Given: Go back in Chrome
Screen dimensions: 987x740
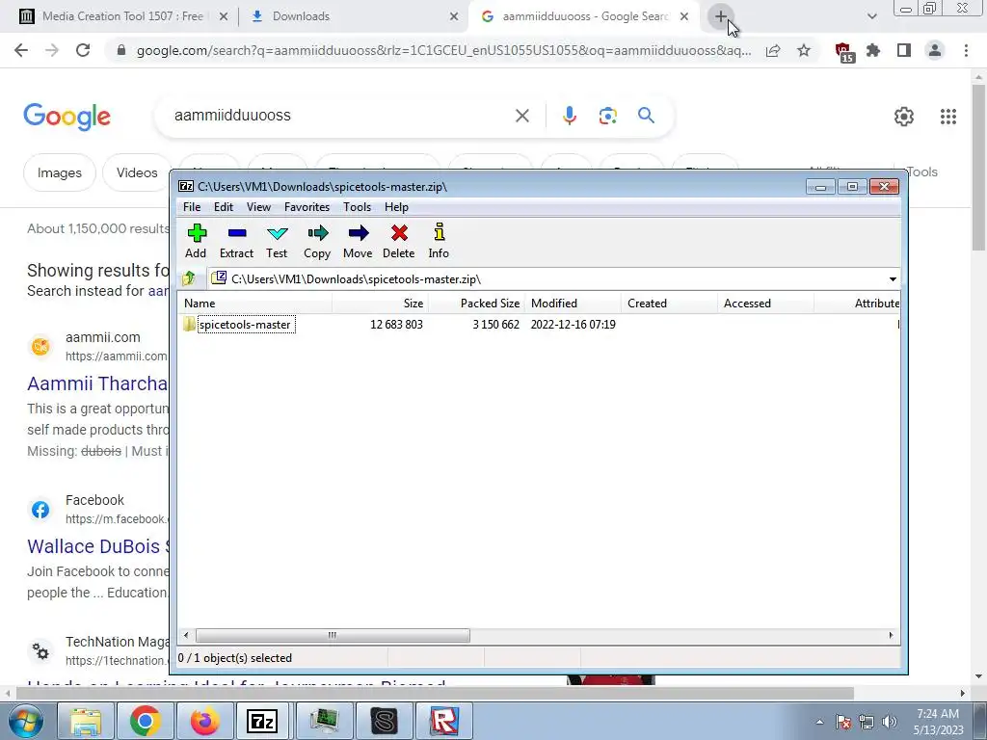Looking at the screenshot, I should click(21, 50).
